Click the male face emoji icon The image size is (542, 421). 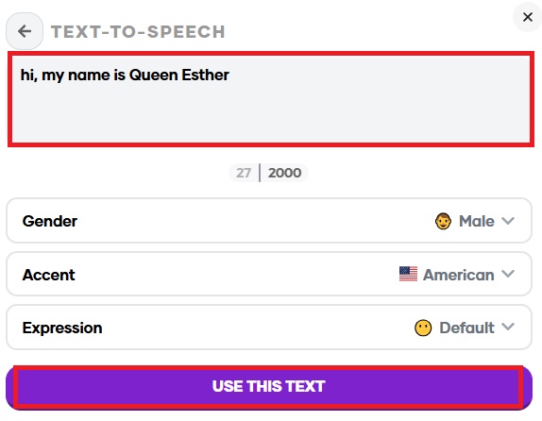click(443, 221)
